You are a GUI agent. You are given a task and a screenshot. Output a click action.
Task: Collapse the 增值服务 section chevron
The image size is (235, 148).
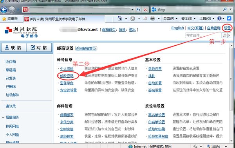[x=3, y=118]
